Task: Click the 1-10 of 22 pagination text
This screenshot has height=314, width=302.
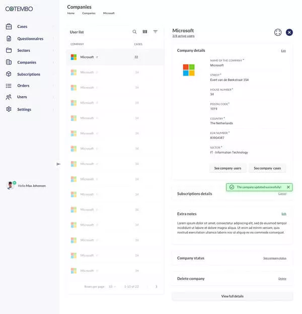Action: [x=131, y=286]
